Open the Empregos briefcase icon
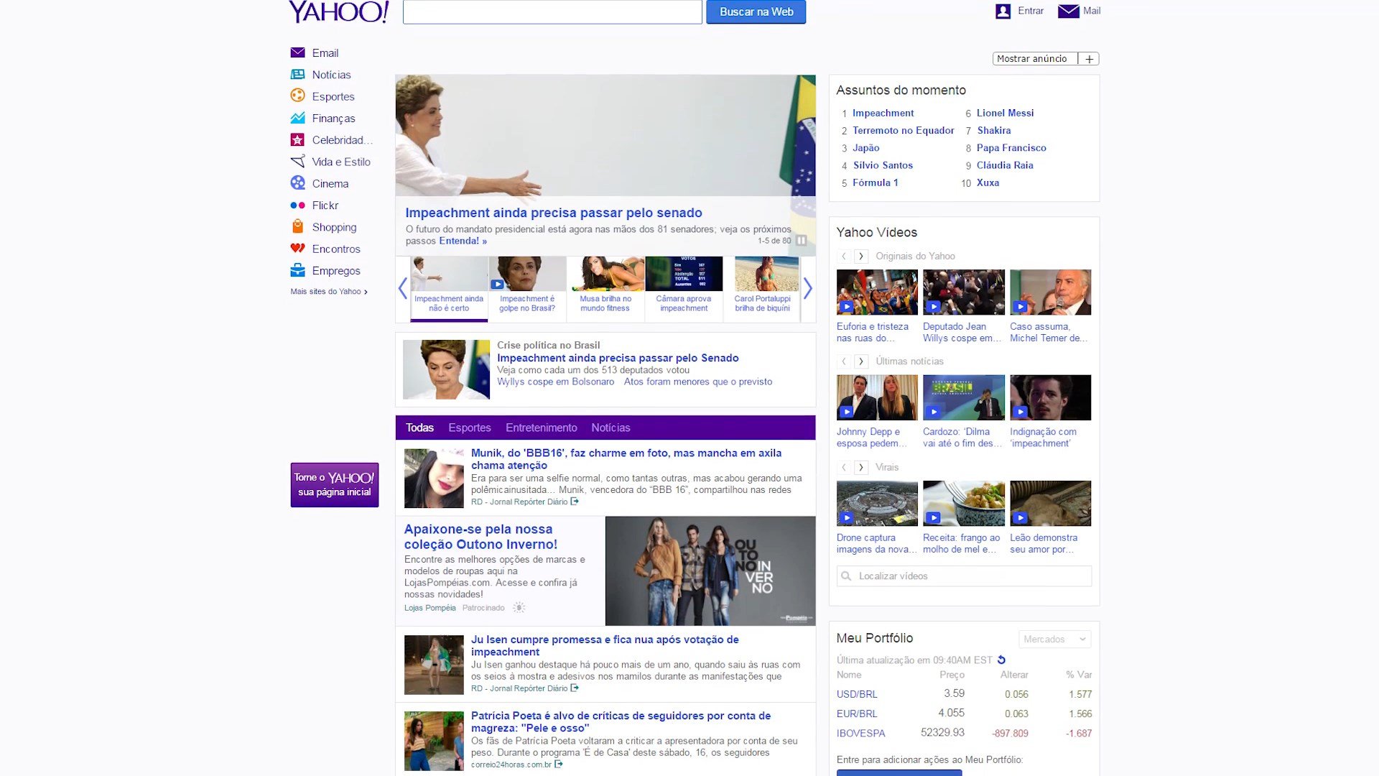1379x776 pixels. [x=297, y=270]
